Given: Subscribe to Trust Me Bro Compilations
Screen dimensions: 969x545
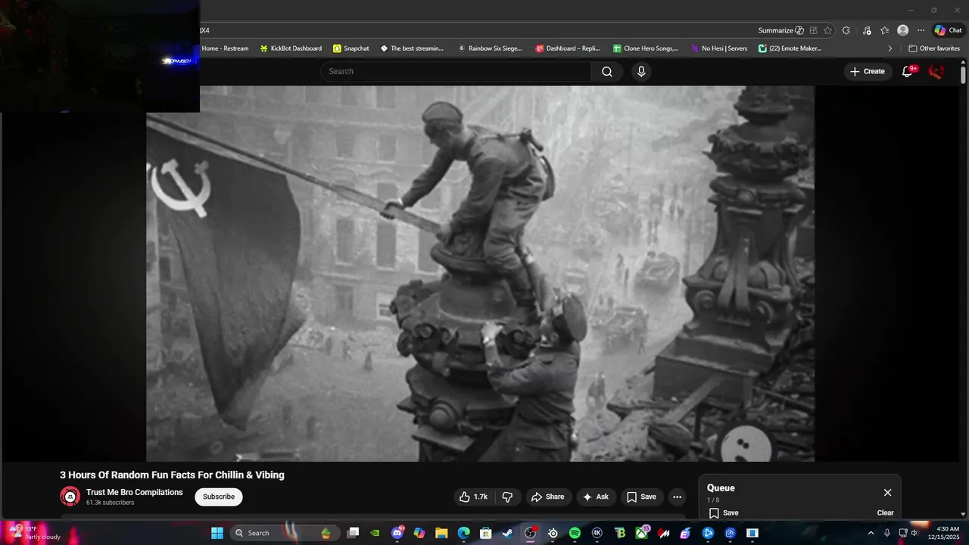Looking at the screenshot, I should [219, 497].
